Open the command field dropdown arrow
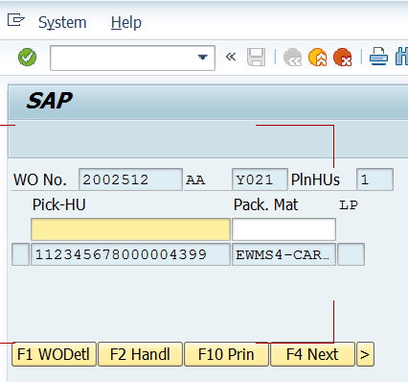408x382 pixels. (x=202, y=58)
